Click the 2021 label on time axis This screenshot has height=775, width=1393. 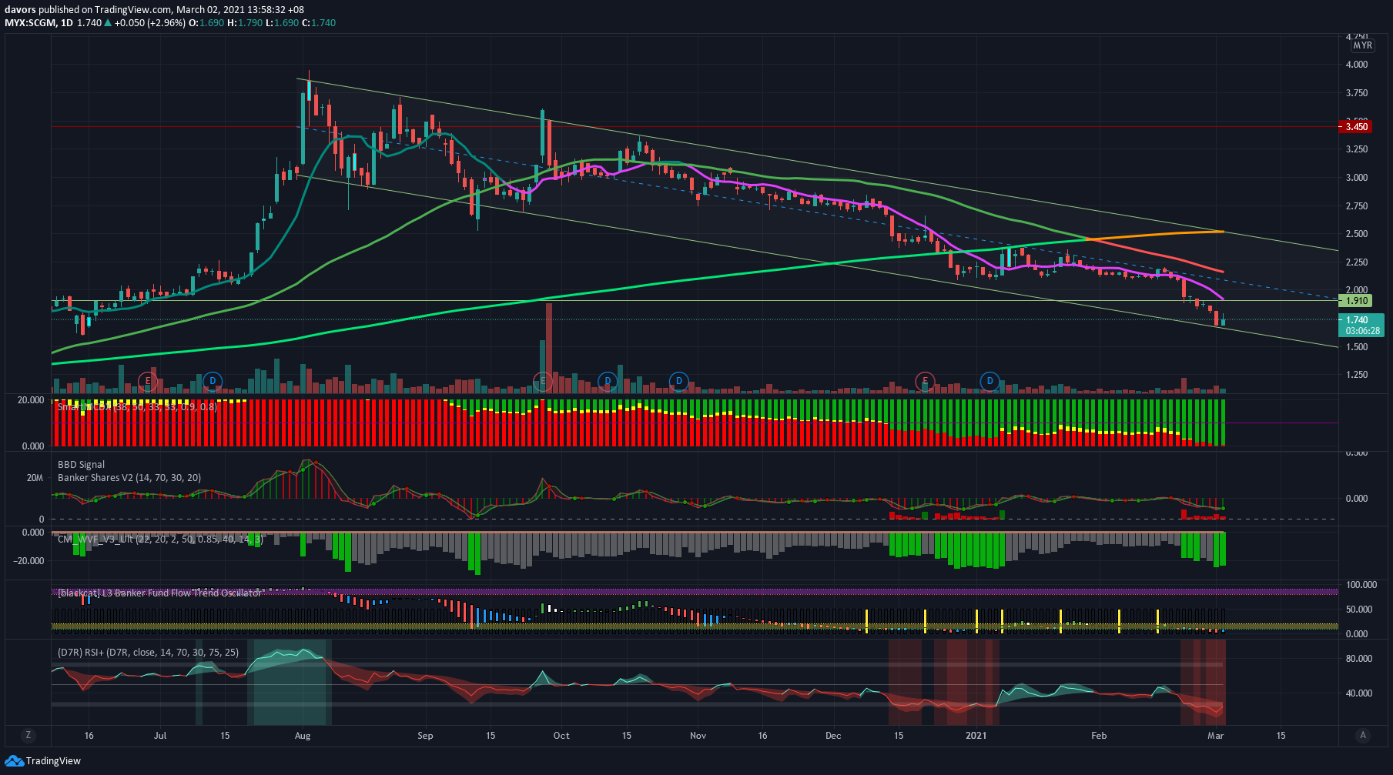(976, 736)
